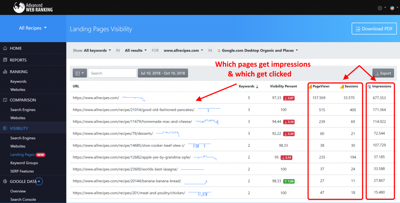Click the 157.569 PageViews value
The width and height of the screenshot is (400, 203).
[319, 98]
